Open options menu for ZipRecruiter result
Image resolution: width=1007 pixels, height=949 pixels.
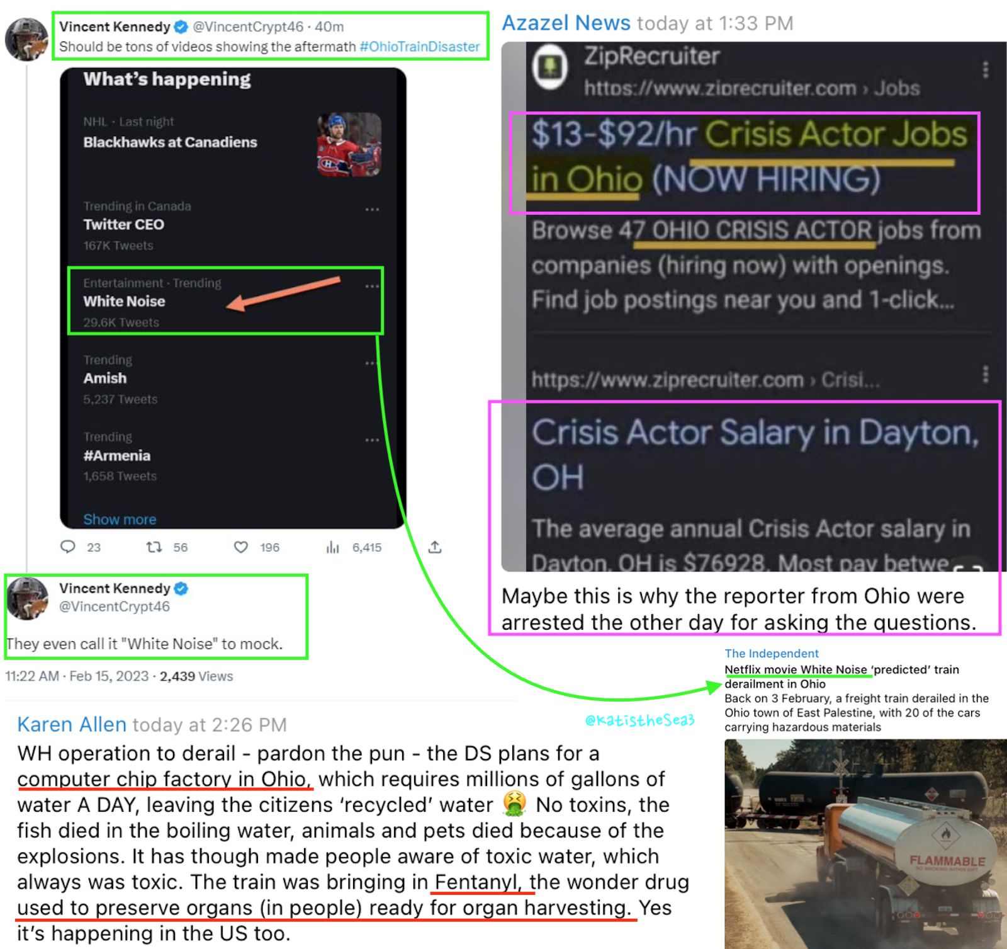(986, 69)
